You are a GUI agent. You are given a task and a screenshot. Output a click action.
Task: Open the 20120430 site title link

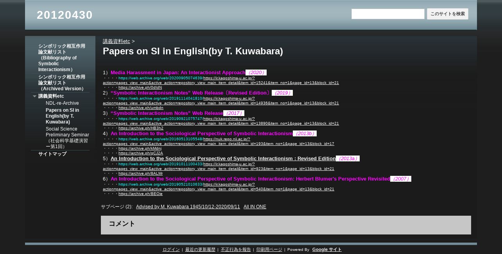click(65, 15)
